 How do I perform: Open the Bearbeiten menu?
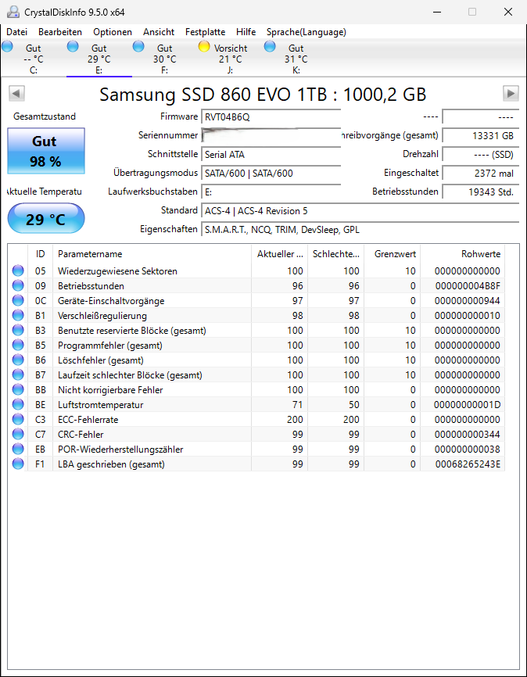[x=60, y=32]
